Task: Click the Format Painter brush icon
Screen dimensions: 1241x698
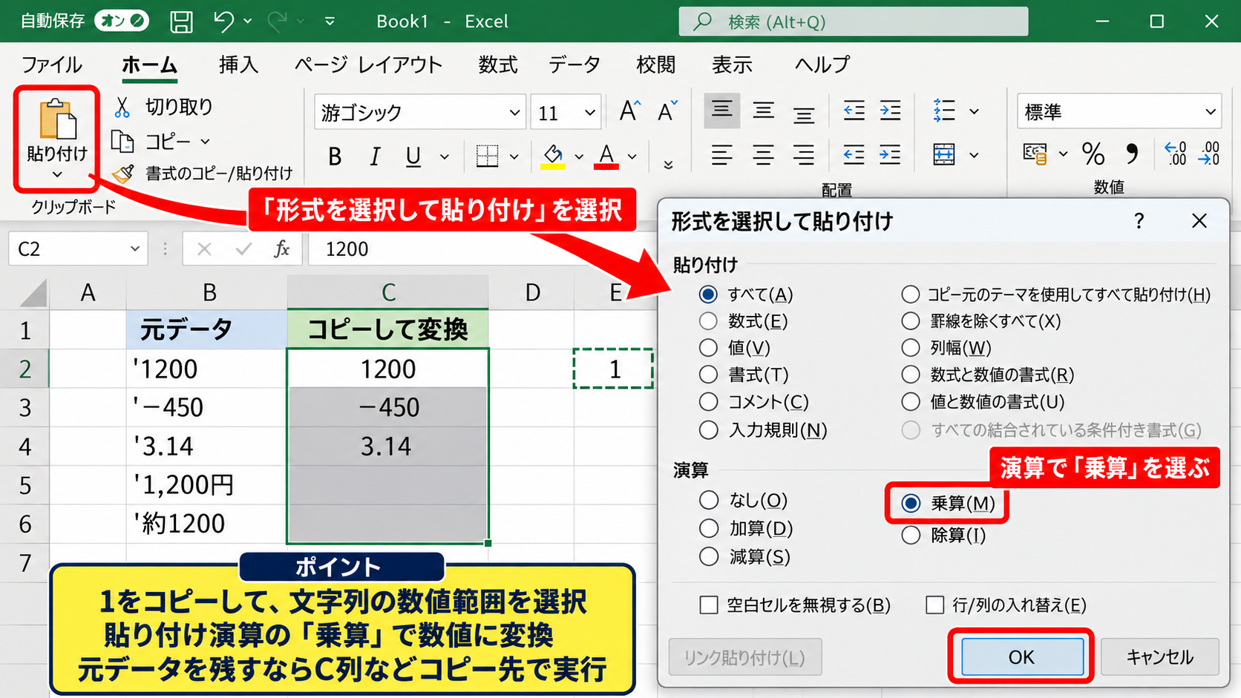Action: (123, 174)
